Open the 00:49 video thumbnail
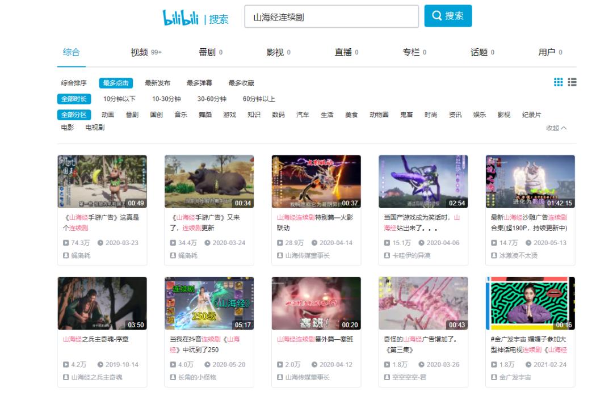This screenshot has width=613, height=396. (x=102, y=182)
